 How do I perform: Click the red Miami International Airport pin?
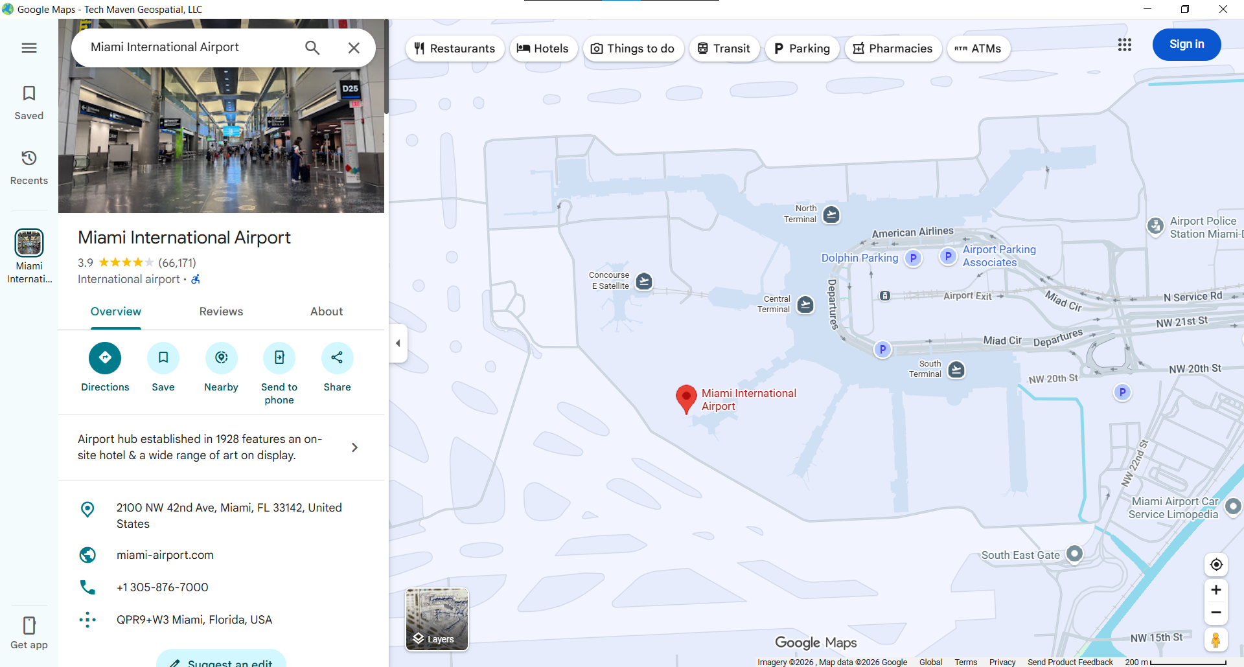click(x=686, y=399)
